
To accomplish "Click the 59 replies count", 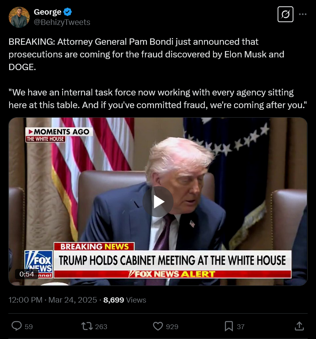I will tap(29, 326).
